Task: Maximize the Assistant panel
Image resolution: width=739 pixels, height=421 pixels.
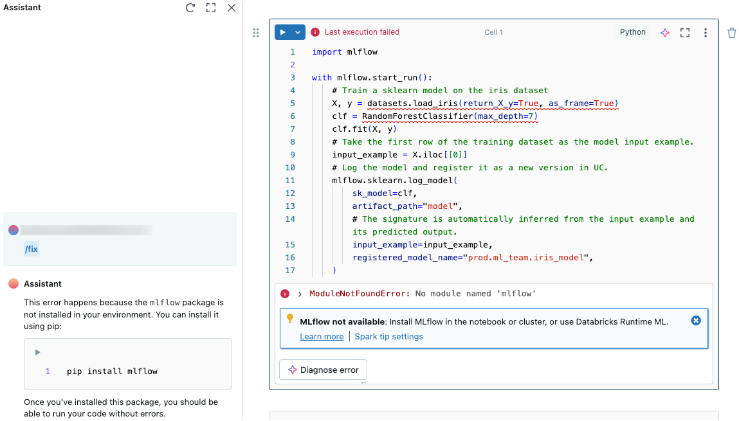Action: (x=210, y=8)
